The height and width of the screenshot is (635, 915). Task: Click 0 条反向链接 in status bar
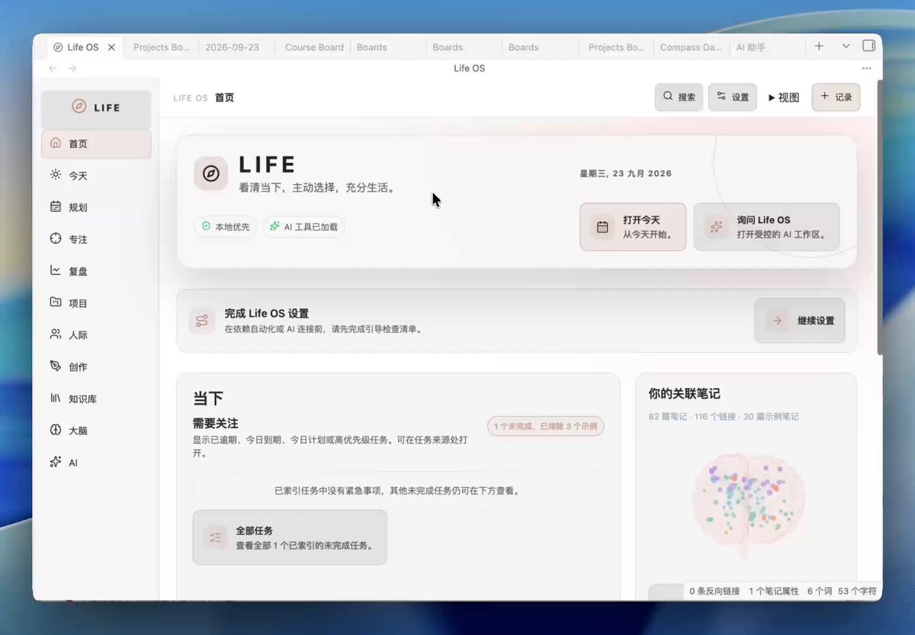(714, 591)
